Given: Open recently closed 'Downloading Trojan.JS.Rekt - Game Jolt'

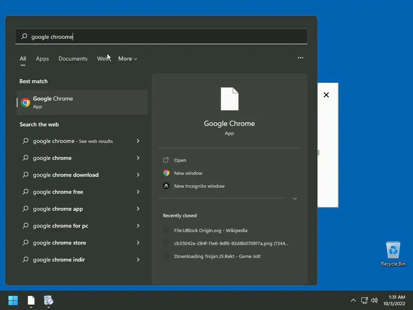Looking at the screenshot, I should point(217,256).
